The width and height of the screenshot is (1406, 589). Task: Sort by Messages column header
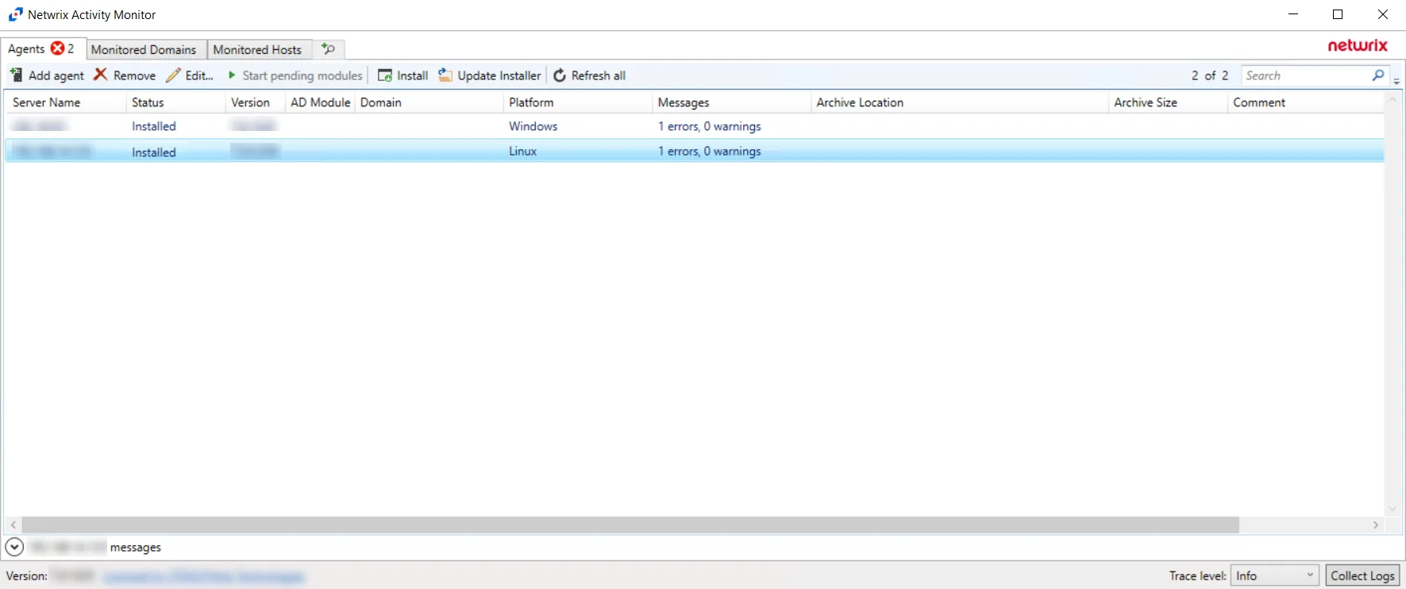pyautogui.click(x=731, y=102)
